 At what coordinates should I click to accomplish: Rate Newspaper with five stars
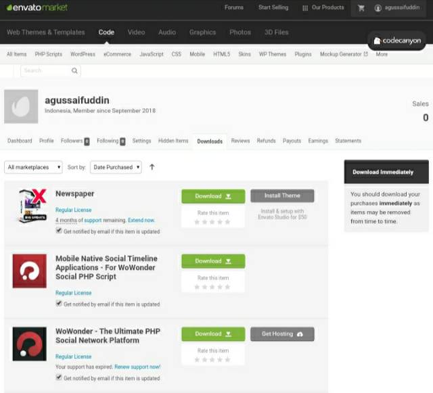[227, 222]
